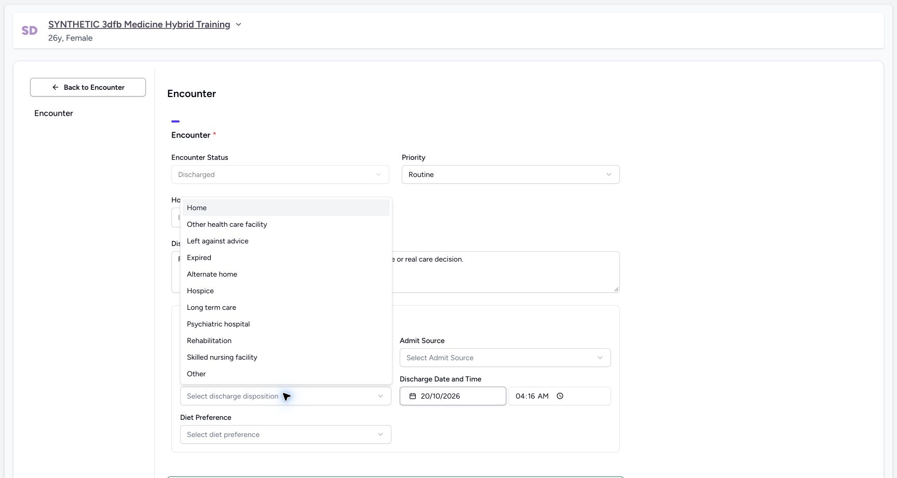This screenshot has height=478, width=897.
Task: Click the clock icon in the time field
Action: 560,396
